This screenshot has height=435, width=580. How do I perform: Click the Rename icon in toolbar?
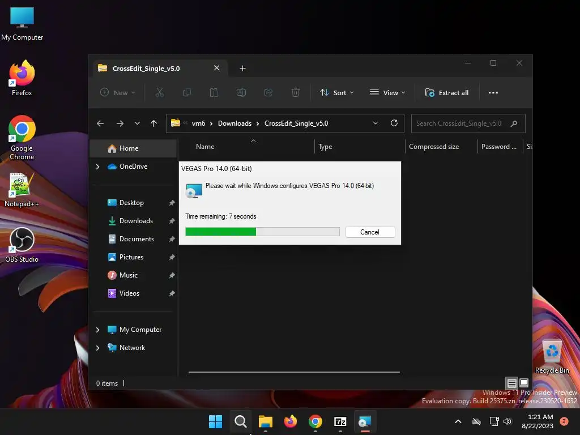click(x=241, y=92)
